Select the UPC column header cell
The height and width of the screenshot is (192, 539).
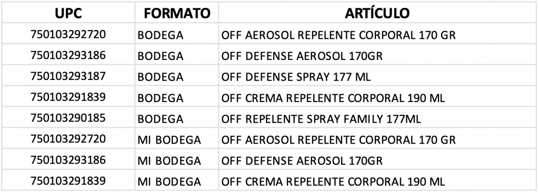click(68, 13)
